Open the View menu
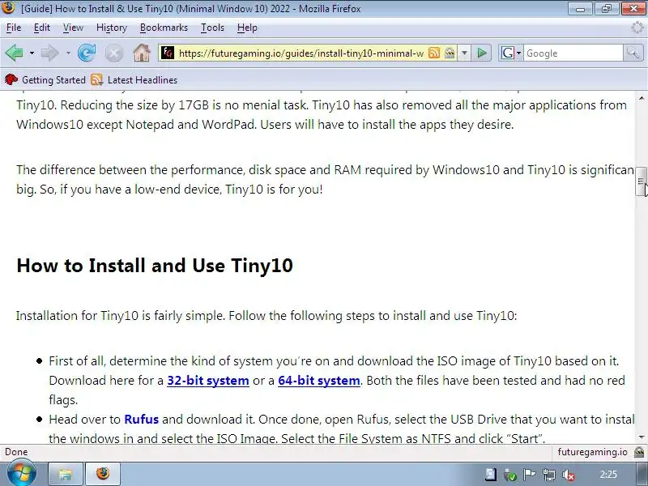This screenshot has height=486, width=648. [73, 28]
